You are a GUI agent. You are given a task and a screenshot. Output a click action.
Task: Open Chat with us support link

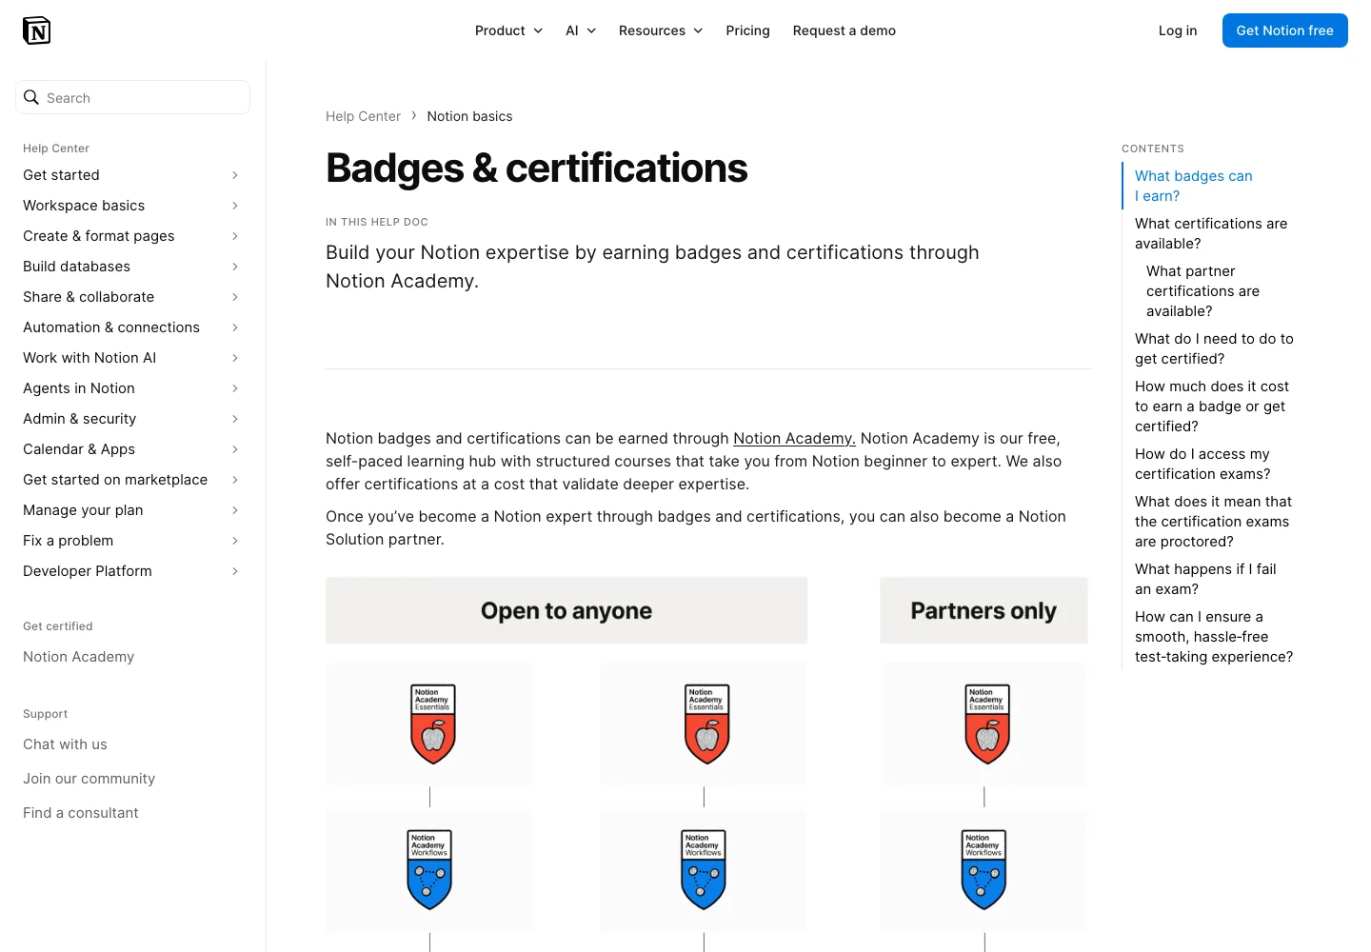click(65, 744)
